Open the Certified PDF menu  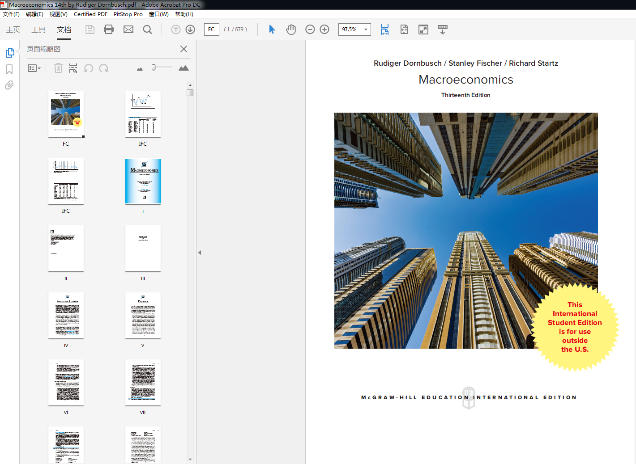point(90,14)
